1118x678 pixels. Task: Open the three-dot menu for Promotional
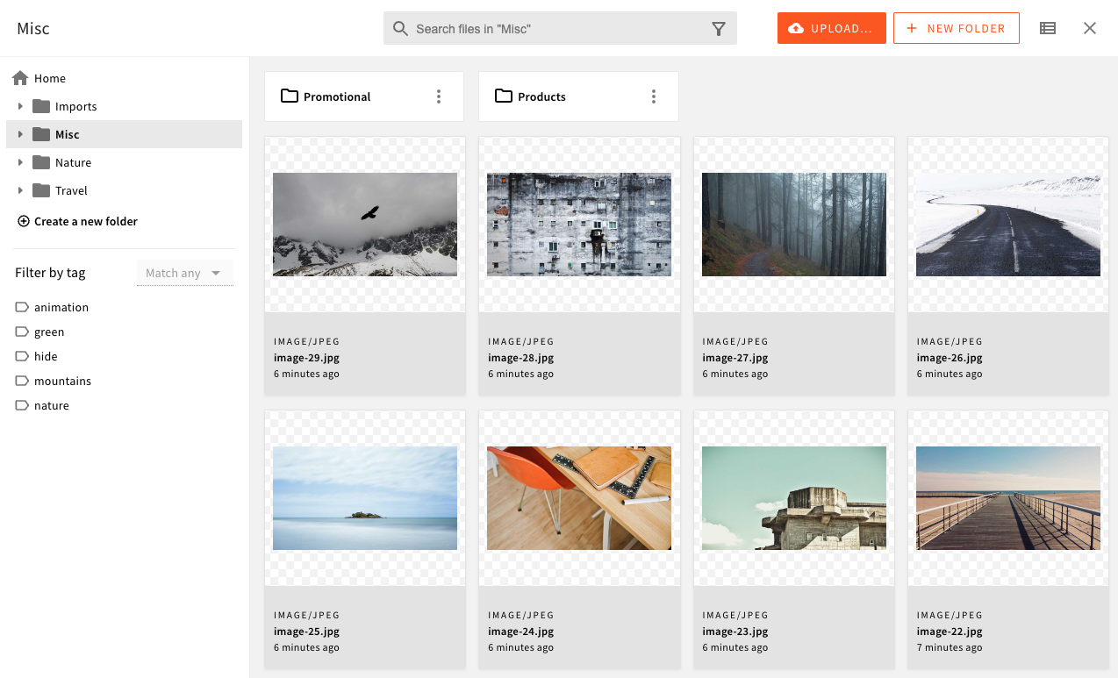click(x=439, y=96)
